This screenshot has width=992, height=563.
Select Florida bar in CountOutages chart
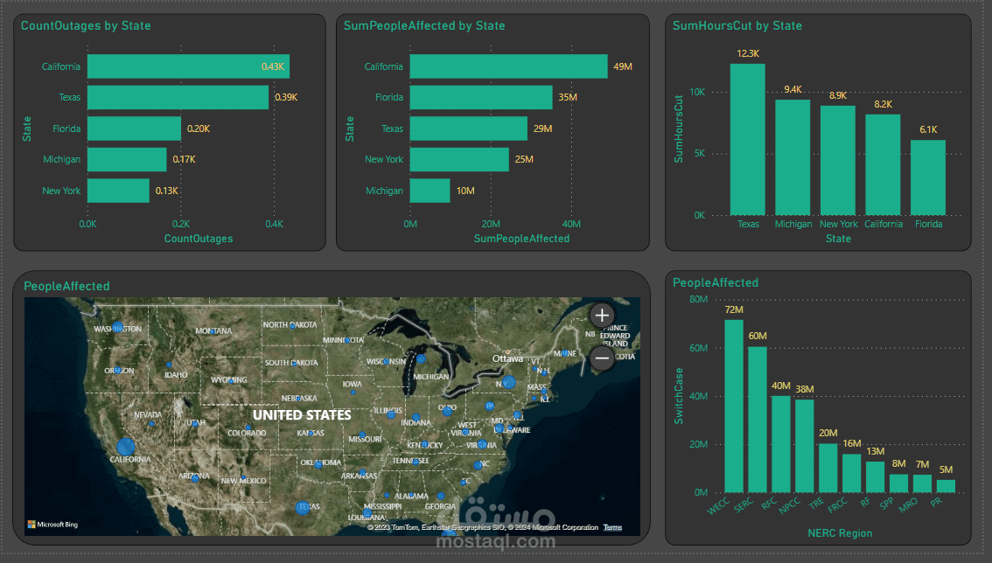coord(134,129)
